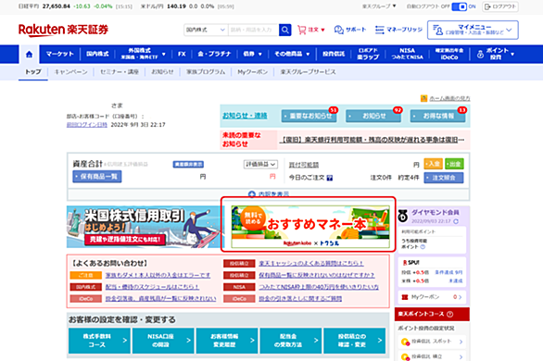This screenshot has width=543, height=361.
Task: Toggle the 自動ログアウト ON/OFF switch
Action: pos(460,6)
